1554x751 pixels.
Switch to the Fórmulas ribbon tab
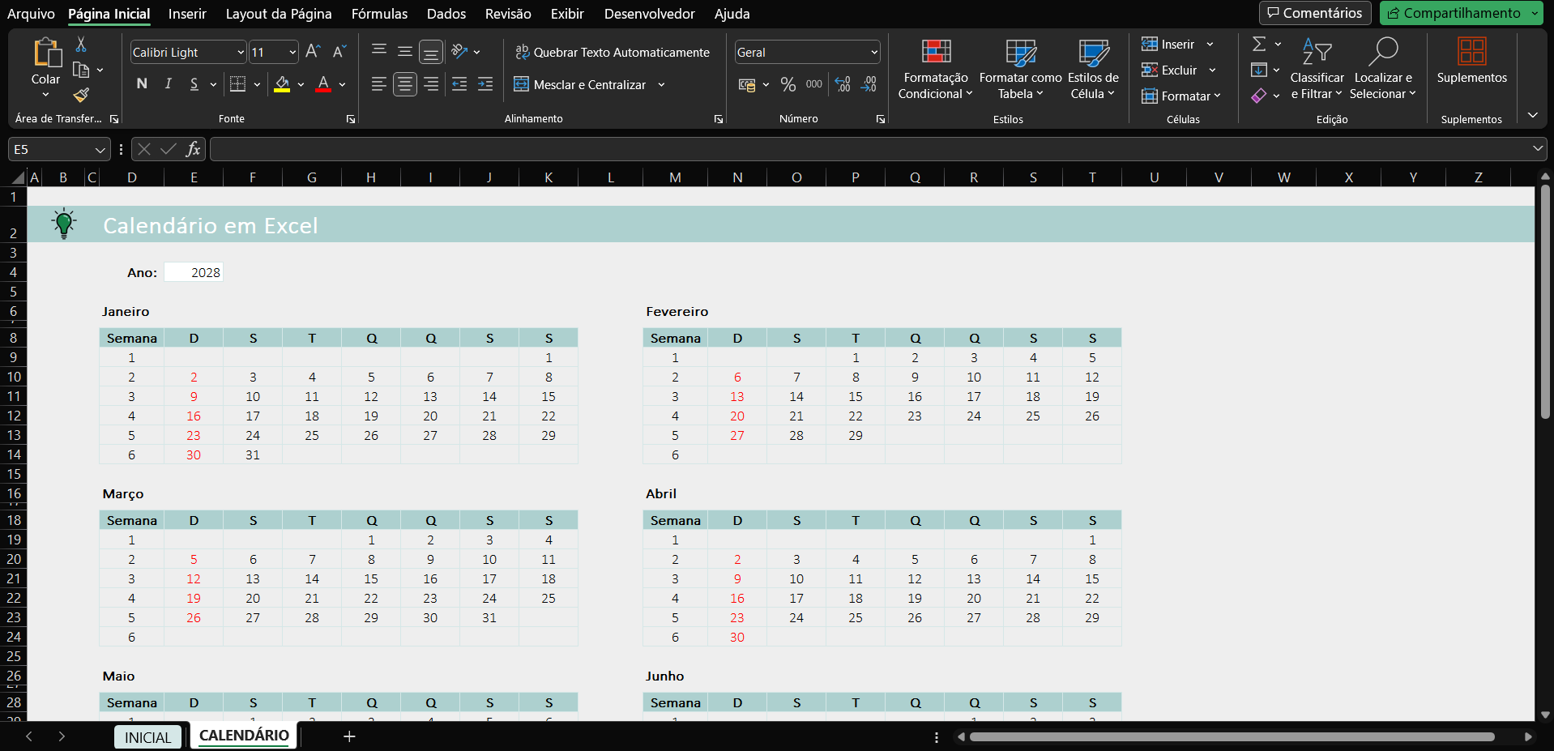click(379, 14)
